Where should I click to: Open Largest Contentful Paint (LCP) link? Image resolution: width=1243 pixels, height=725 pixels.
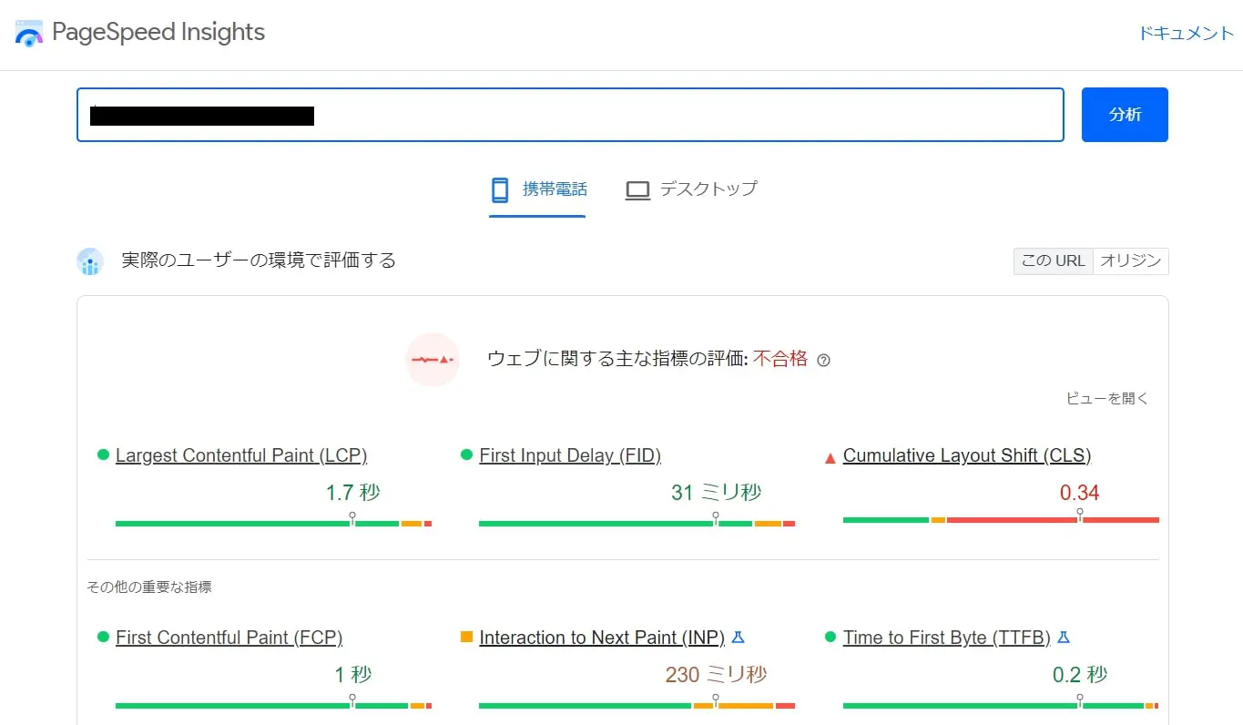[x=241, y=455]
